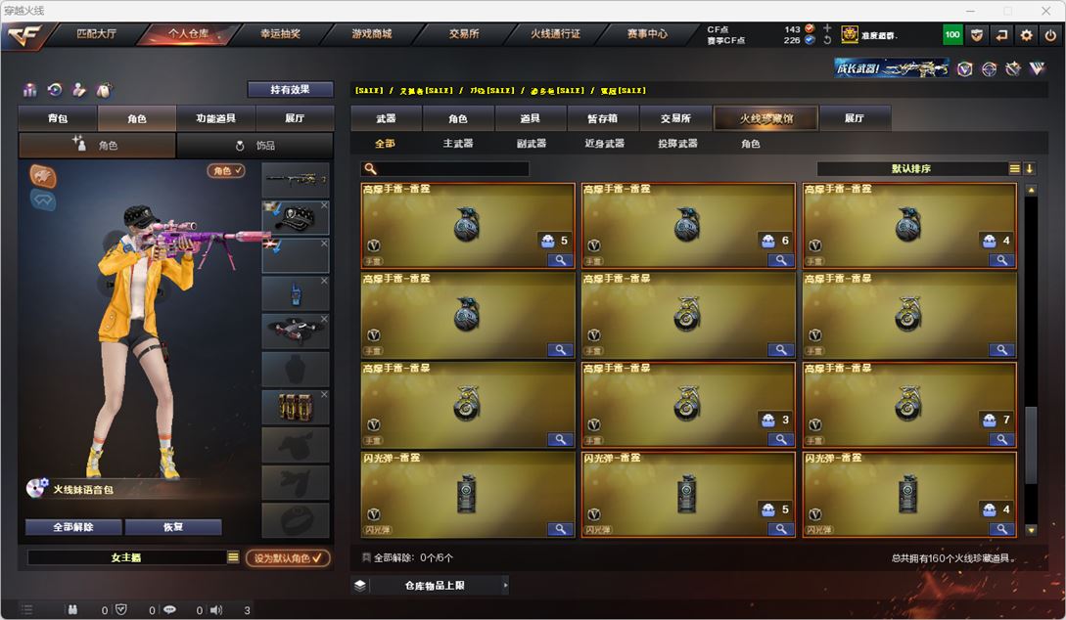Toggle 设为默认角色 checkmark button
Image resolution: width=1066 pixels, height=620 pixels.
point(288,557)
